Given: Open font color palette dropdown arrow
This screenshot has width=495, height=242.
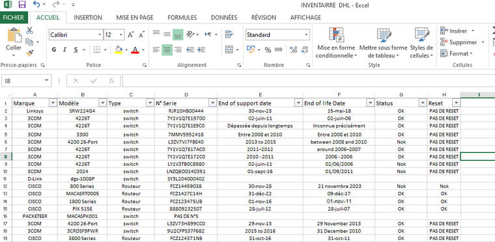Looking at the screenshot, I should (143, 50).
